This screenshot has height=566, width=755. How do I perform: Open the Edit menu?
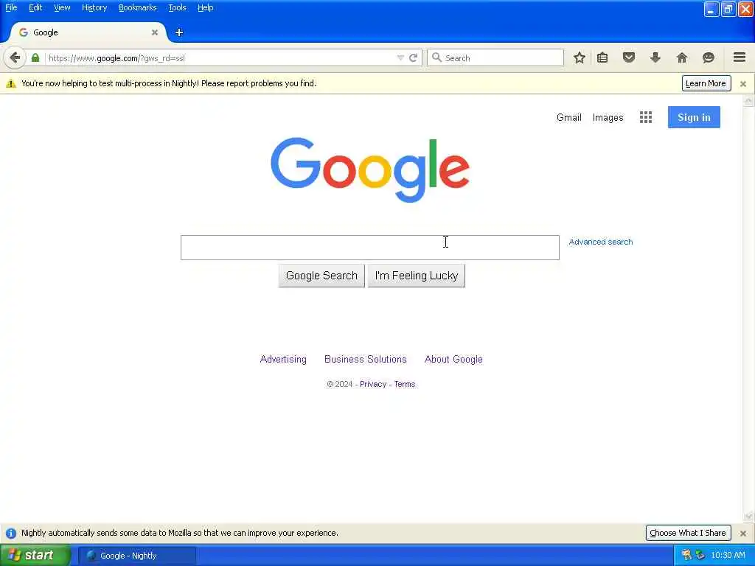[35, 7]
